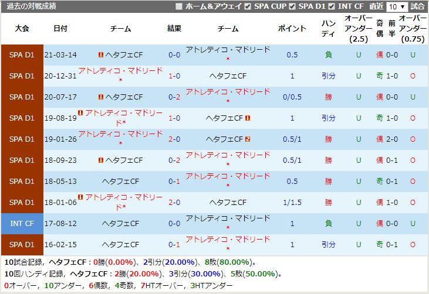The image size is (429, 294).
Task: Open the 0-2 result of 18-09-23
Action: 174,160
